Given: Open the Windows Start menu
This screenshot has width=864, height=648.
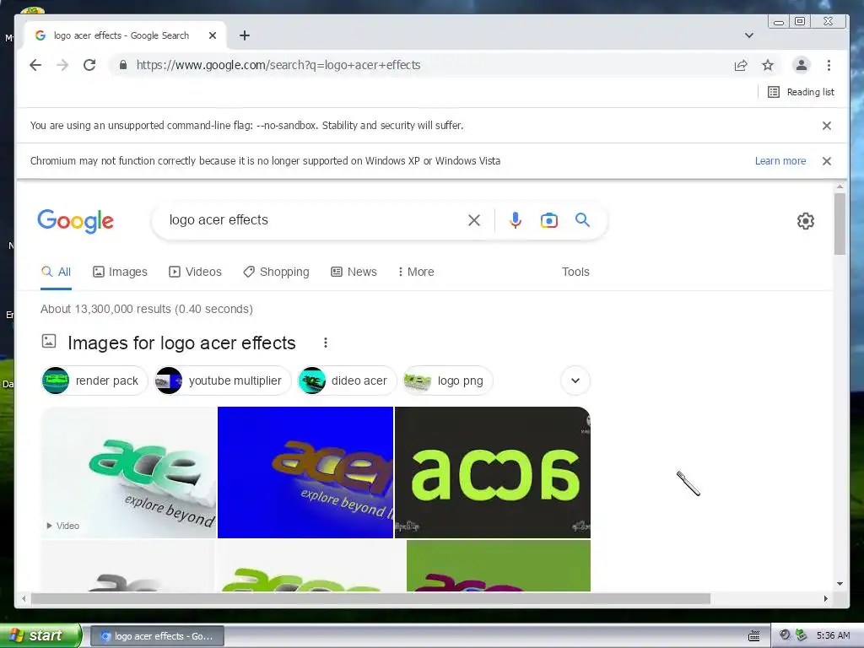Looking at the screenshot, I should [x=40, y=635].
